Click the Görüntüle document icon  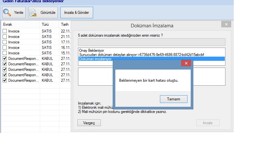(33, 13)
